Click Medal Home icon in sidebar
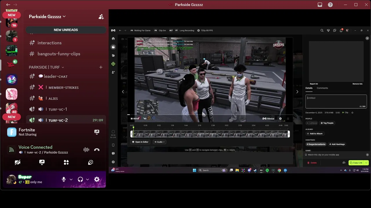371x208 pixels. click(x=113, y=38)
